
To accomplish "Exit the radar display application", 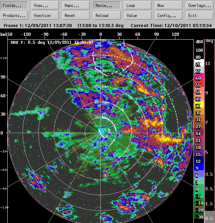I will click(200, 16).
